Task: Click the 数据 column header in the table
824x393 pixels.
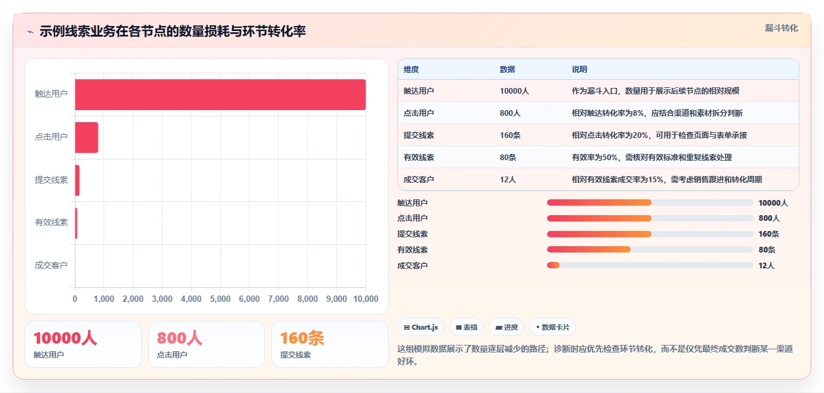Action: [507, 70]
